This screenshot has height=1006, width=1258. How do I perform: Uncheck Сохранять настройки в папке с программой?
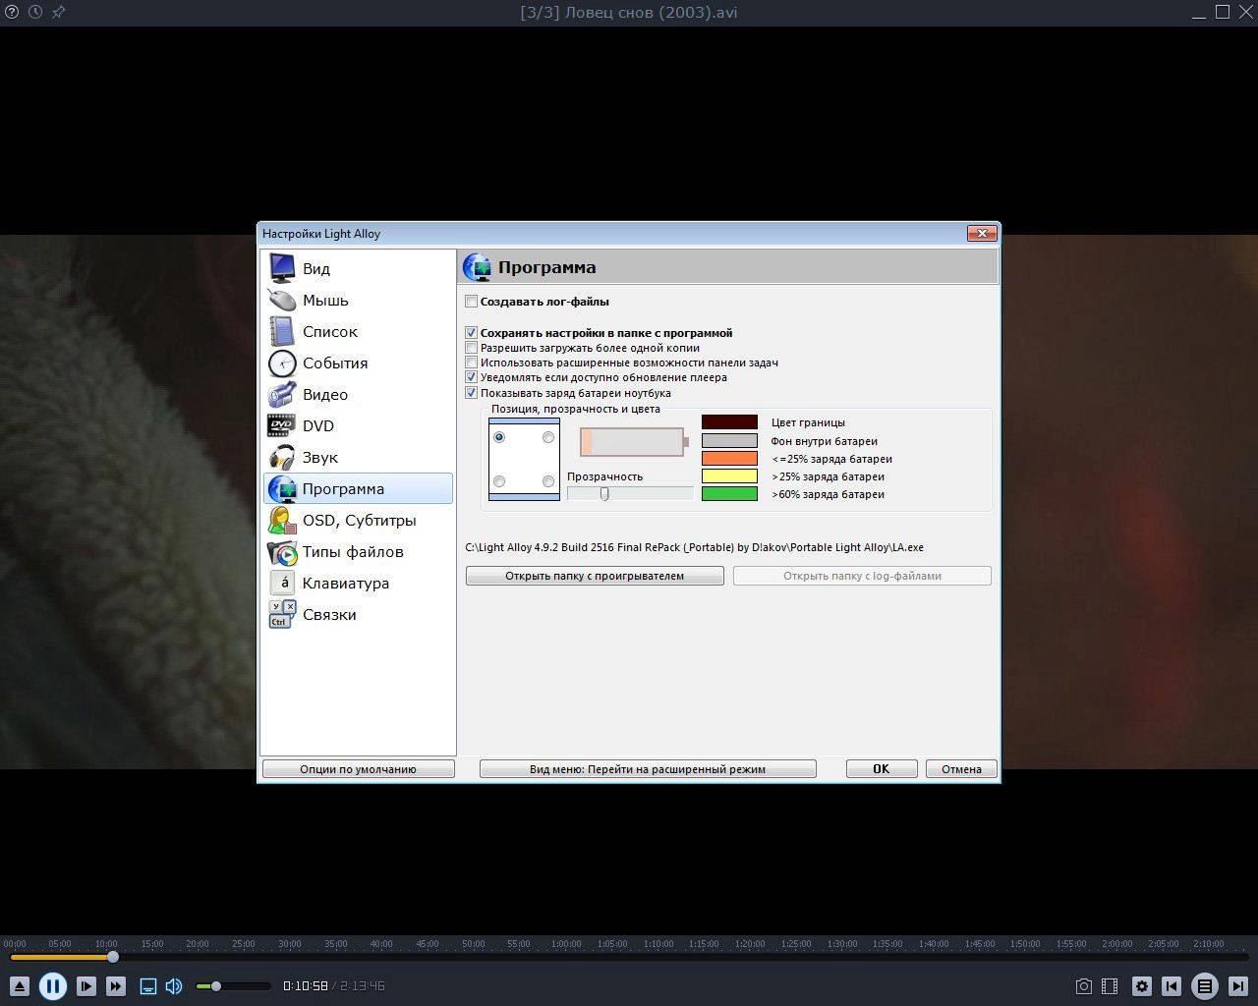(472, 333)
